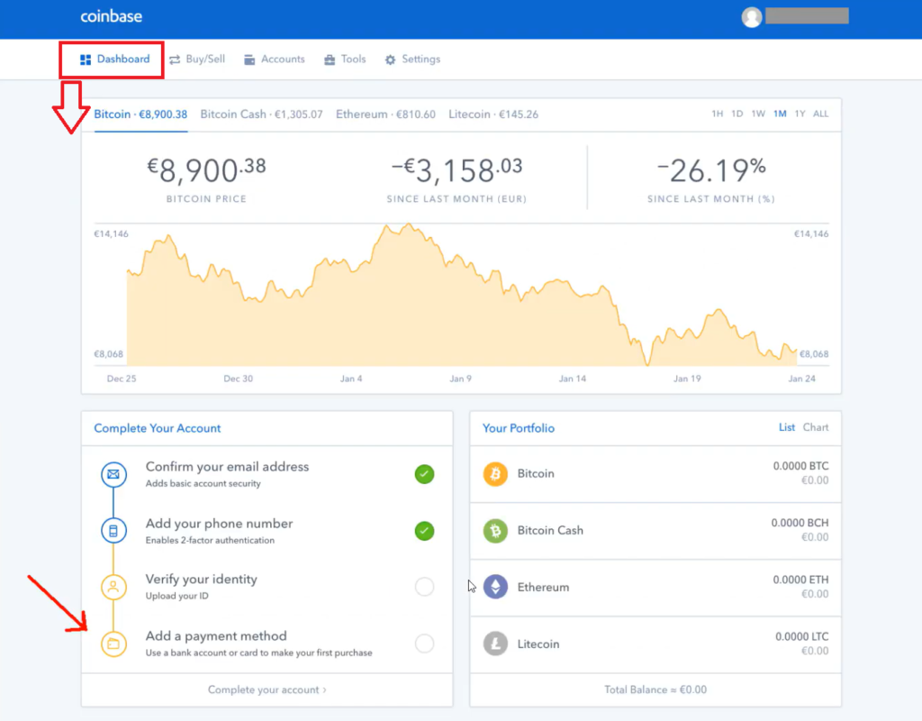
Task: Click the 0.0000 ETH balance
Action: (800, 580)
